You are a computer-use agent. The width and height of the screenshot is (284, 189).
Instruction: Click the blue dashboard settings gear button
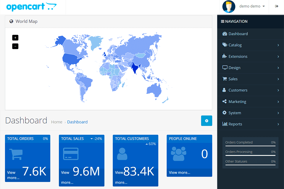click(x=206, y=121)
